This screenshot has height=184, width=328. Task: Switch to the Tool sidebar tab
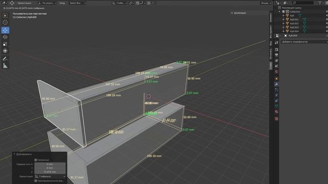(271, 32)
